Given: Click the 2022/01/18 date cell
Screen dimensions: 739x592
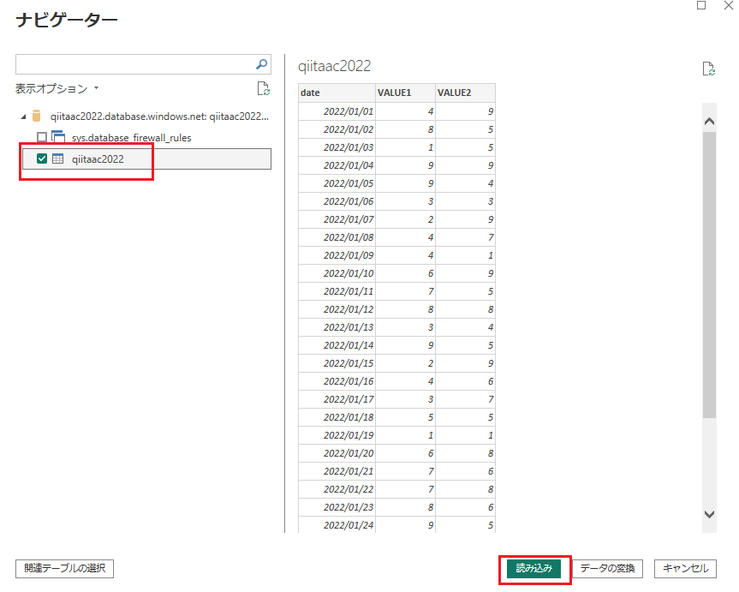Looking at the screenshot, I should tap(337, 417).
